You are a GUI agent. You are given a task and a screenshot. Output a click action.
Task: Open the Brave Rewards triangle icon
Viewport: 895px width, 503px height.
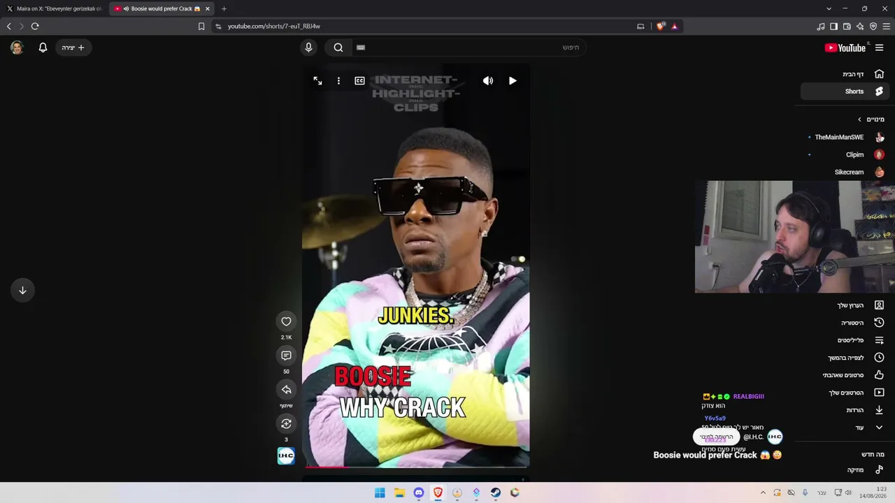(674, 27)
